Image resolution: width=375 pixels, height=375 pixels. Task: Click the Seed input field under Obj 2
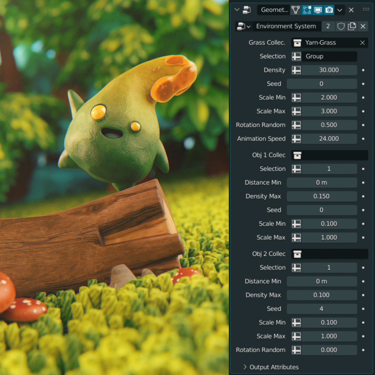pyautogui.click(x=322, y=309)
